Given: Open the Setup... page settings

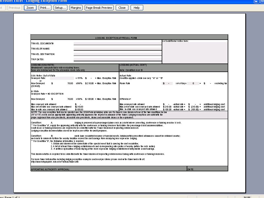Looking at the screenshot, I should (60, 8).
